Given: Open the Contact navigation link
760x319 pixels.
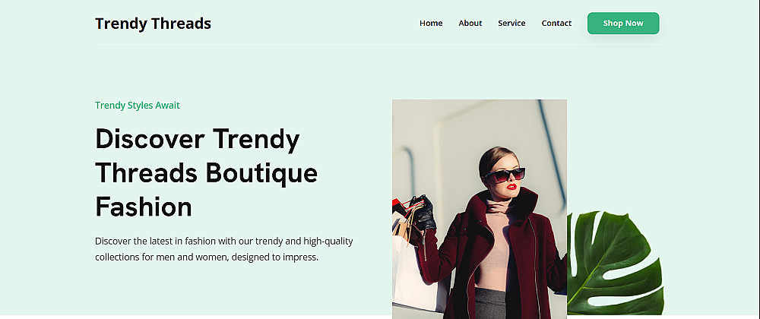Looking at the screenshot, I should click(556, 24).
